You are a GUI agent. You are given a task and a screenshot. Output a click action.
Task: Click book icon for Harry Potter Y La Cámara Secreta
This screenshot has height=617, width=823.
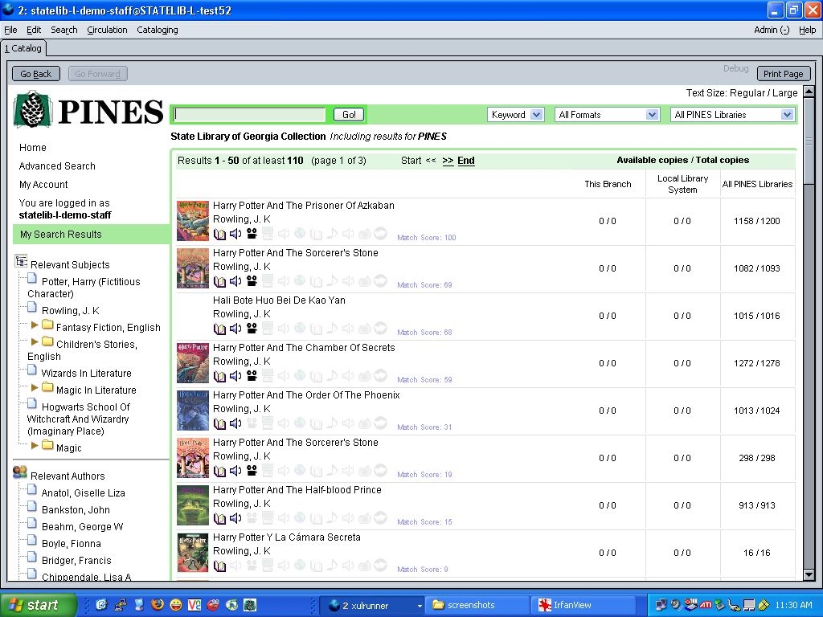tap(219, 566)
